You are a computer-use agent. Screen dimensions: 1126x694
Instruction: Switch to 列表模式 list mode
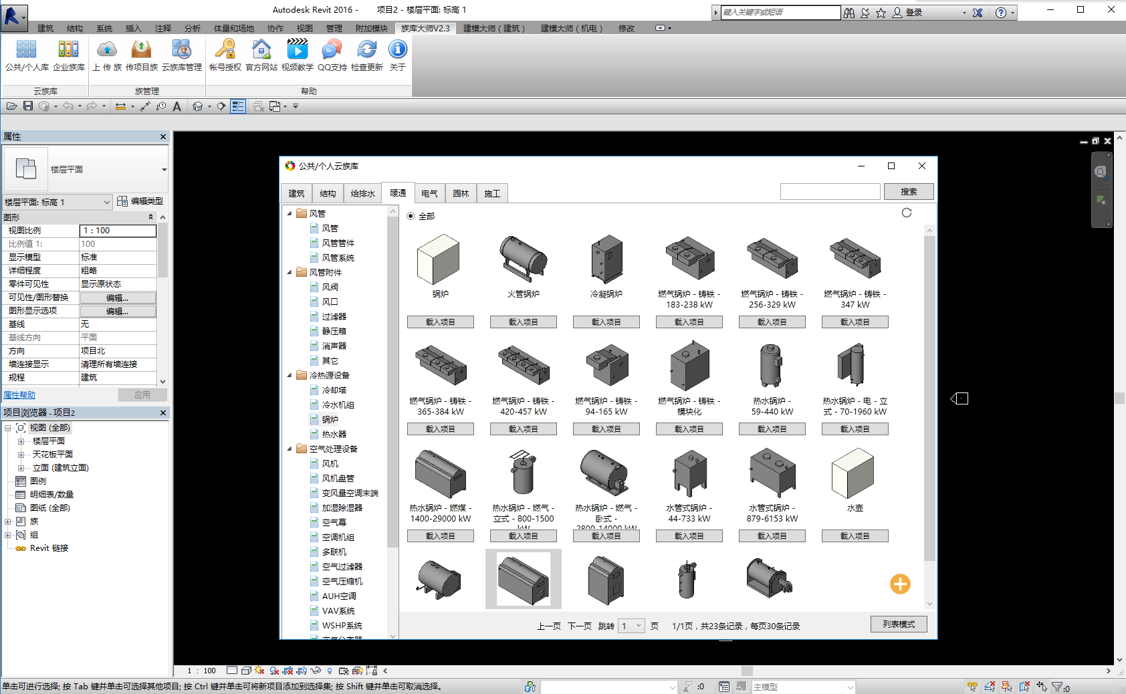899,624
